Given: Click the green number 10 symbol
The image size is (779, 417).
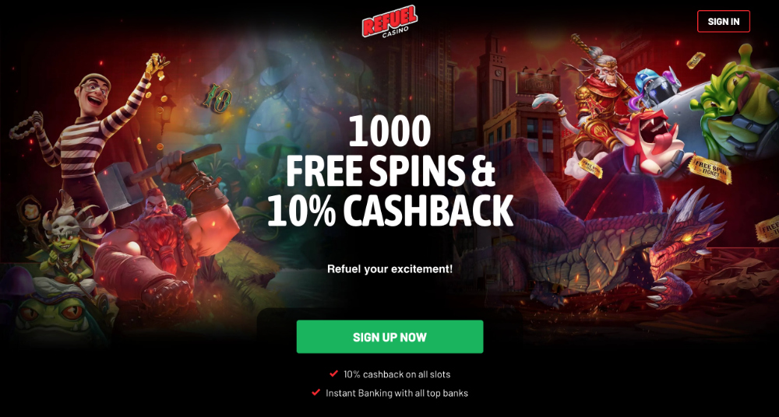Looking at the screenshot, I should [x=217, y=98].
